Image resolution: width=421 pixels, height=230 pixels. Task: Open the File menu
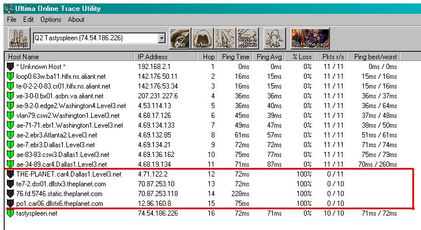[x=12, y=20]
